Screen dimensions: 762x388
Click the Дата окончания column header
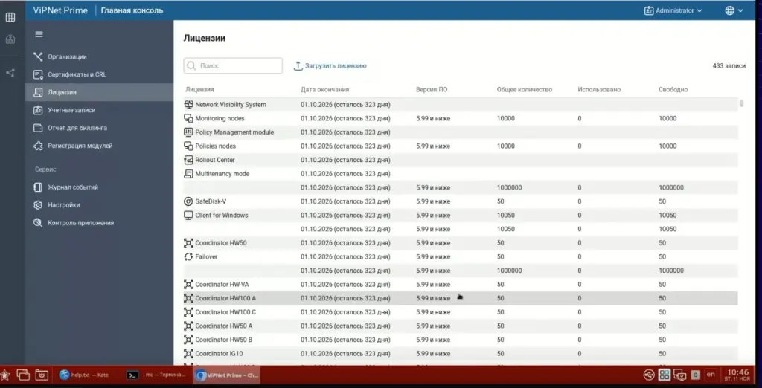coord(324,89)
